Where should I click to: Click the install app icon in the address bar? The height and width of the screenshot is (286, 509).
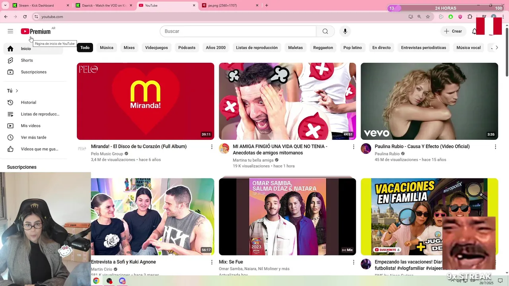411,17
